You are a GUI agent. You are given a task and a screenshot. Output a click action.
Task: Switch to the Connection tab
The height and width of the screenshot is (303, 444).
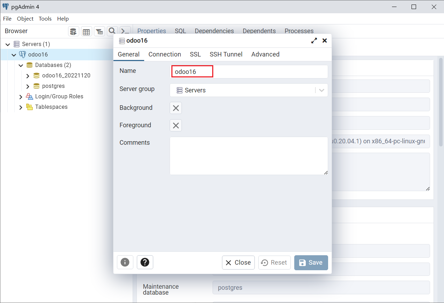165,54
